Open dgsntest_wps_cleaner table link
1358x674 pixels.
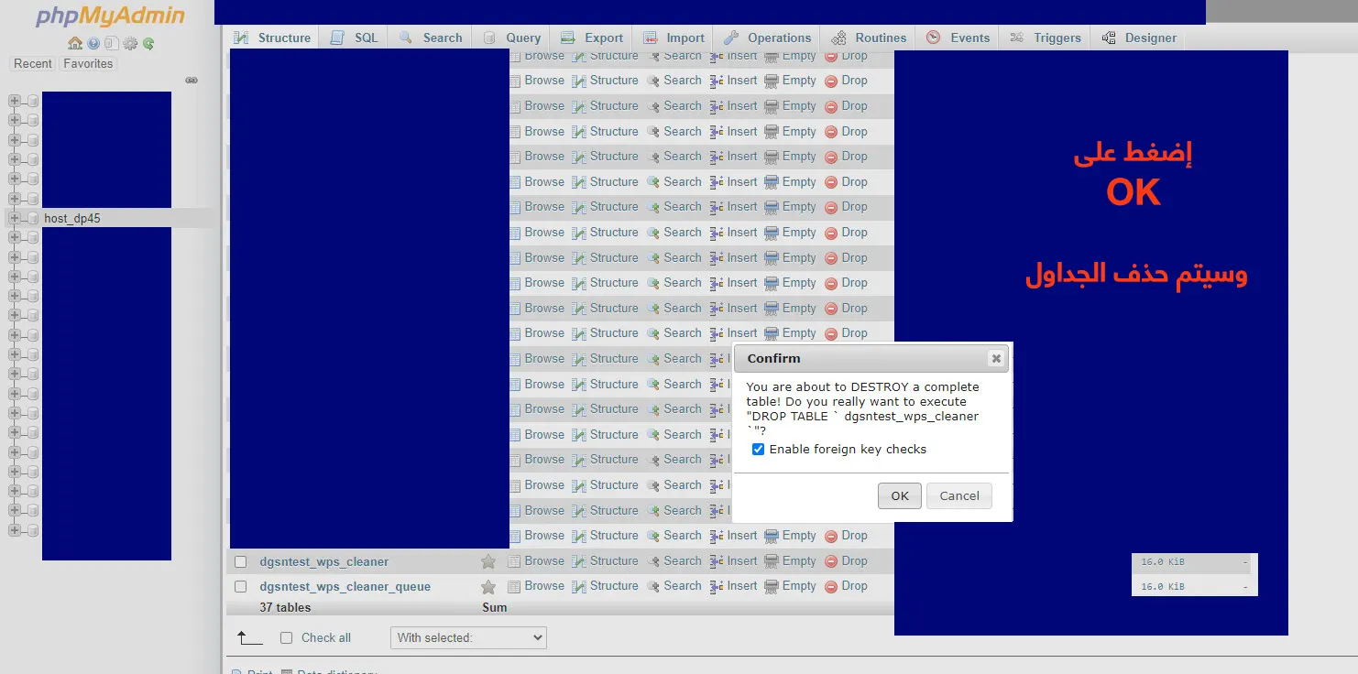[x=324, y=561]
